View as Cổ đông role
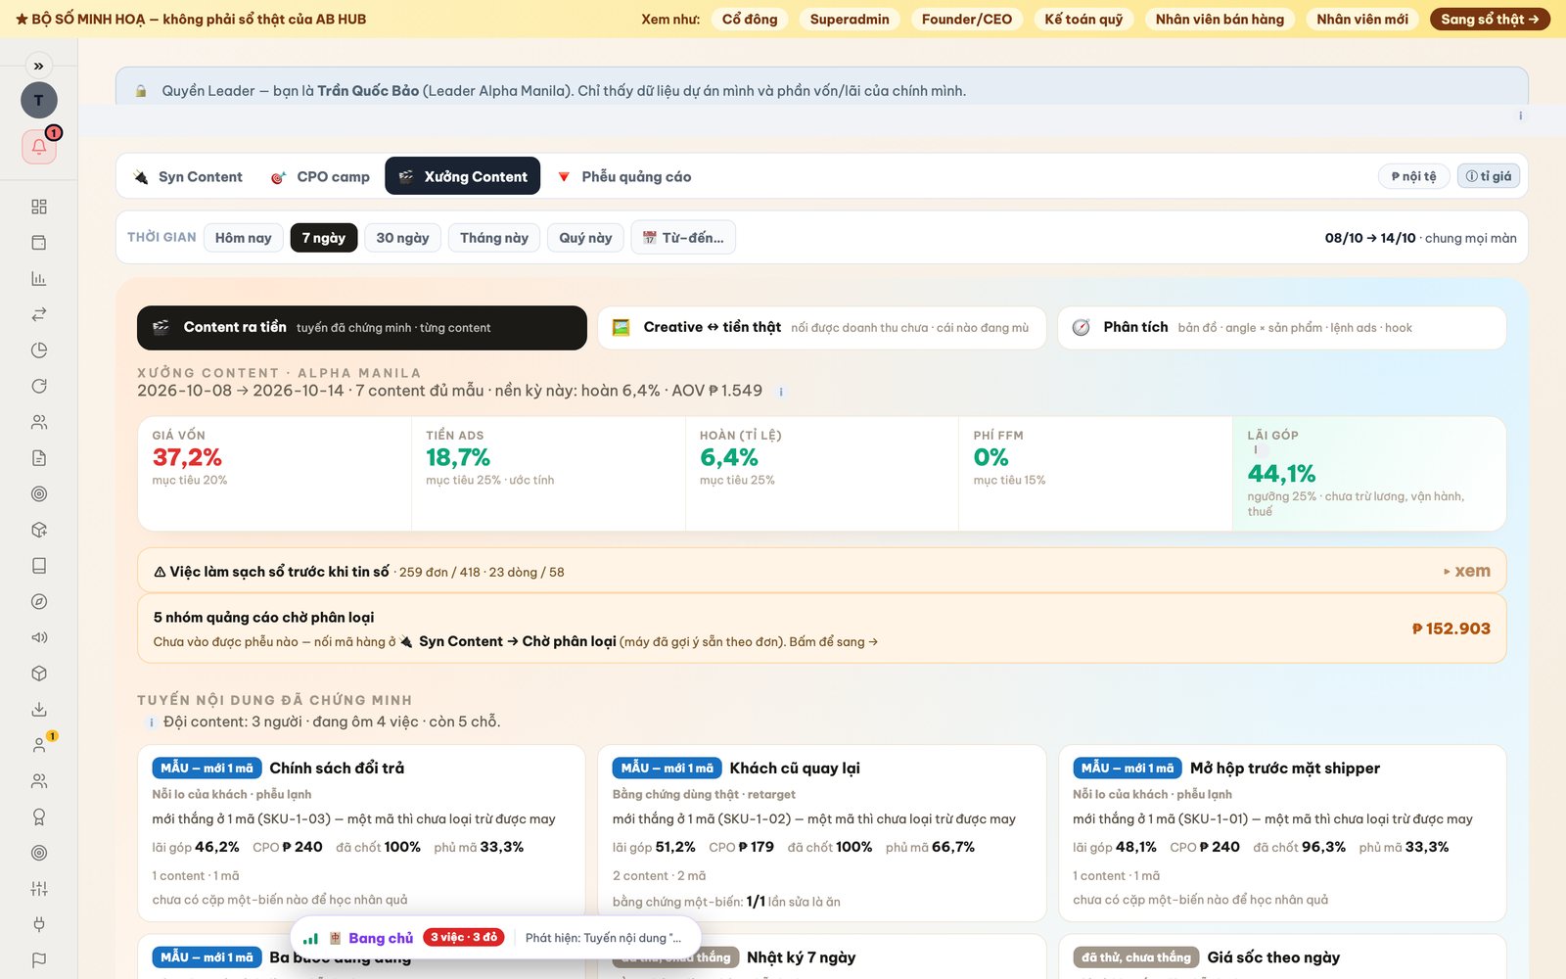Image resolution: width=1566 pixels, height=979 pixels. (750, 19)
